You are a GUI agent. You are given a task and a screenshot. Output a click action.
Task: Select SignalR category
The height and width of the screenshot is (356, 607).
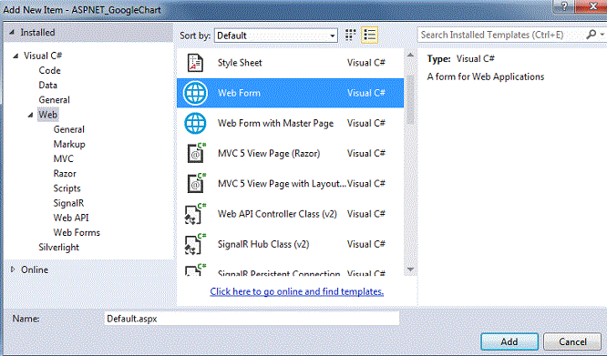pyautogui.click(x=68, y=203)
